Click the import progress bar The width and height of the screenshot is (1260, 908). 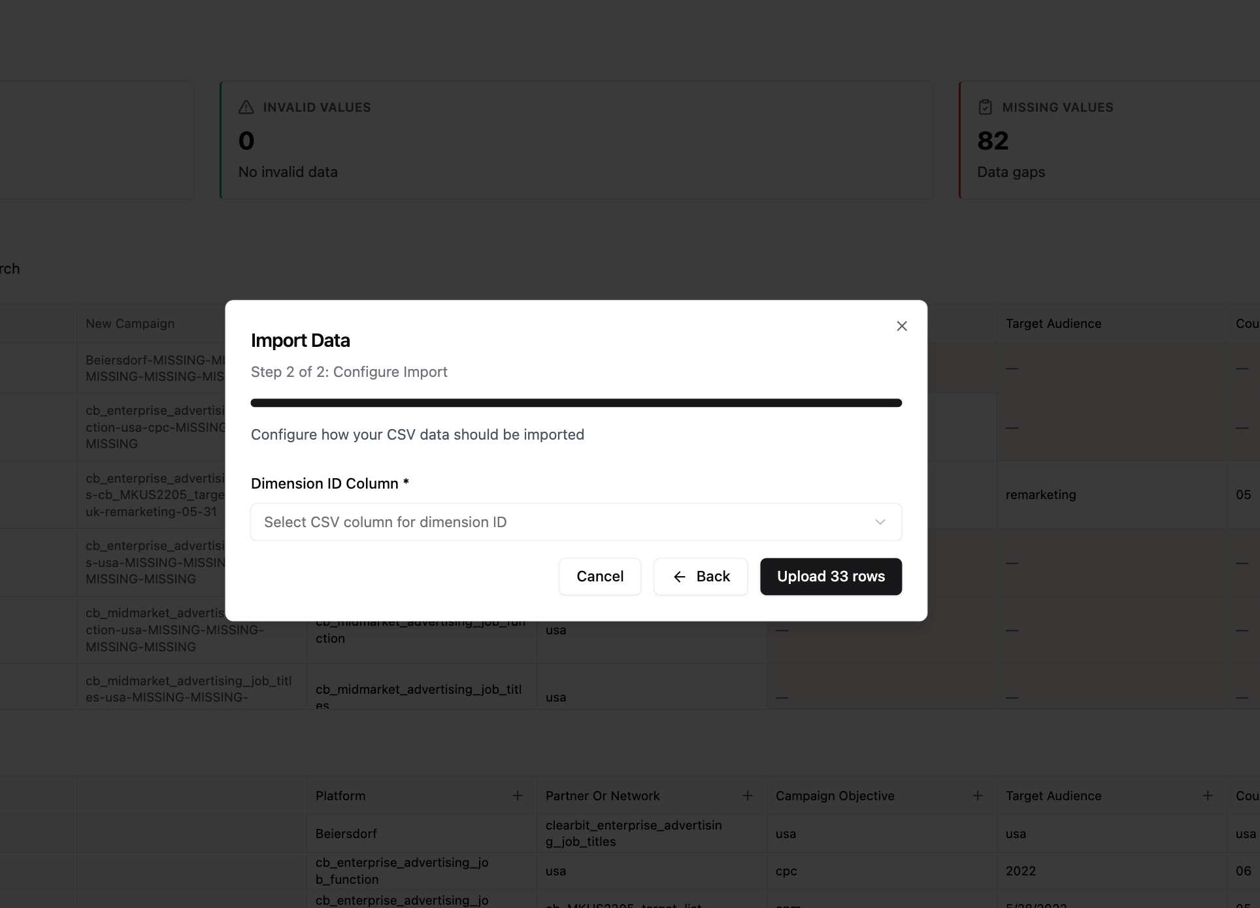pos(576,403)
